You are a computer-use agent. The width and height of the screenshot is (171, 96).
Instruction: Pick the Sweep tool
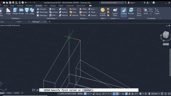click(x=32, y=11)
